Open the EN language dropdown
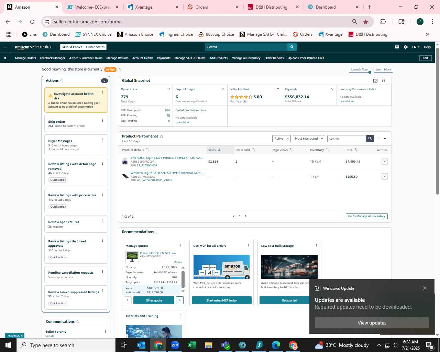Viewport: 440px width, 352px height. click(x=416, y=47)
